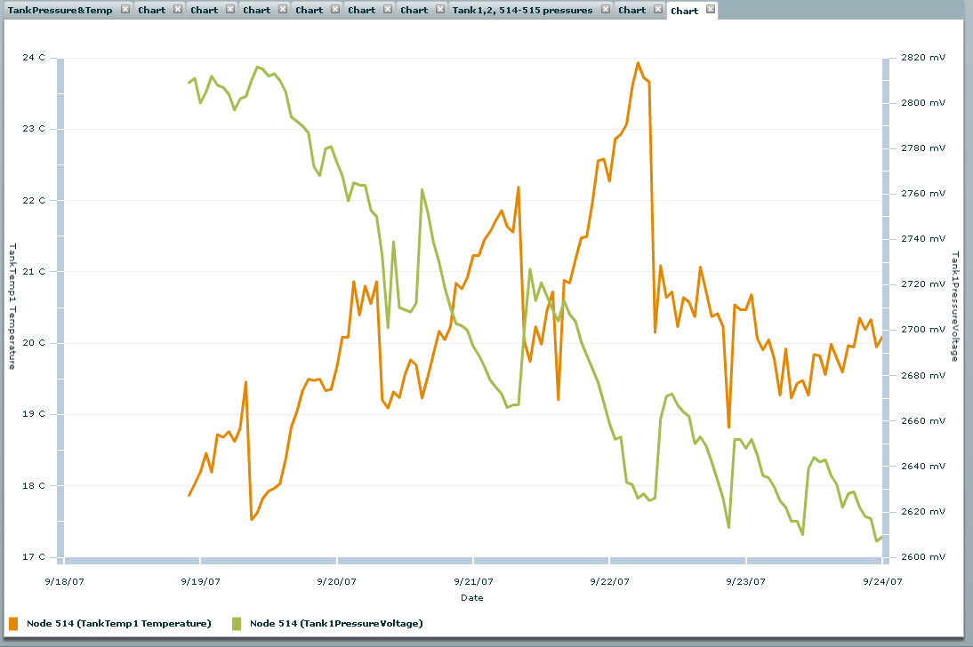Switch to the TankPressure&Temp tab
The height and width of the screenshot is (647, 973).
tap(60, 10)
